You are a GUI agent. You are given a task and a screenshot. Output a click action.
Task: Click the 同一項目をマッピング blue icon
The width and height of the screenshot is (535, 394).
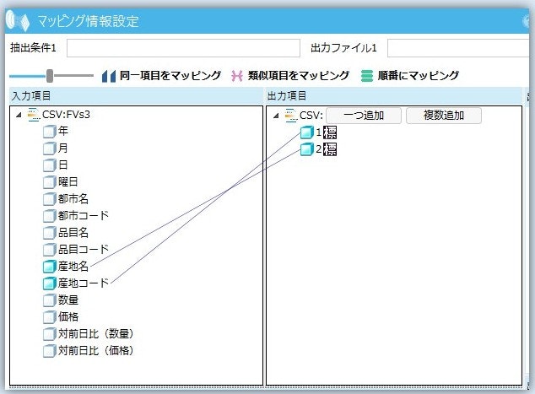tap(109, 76)
